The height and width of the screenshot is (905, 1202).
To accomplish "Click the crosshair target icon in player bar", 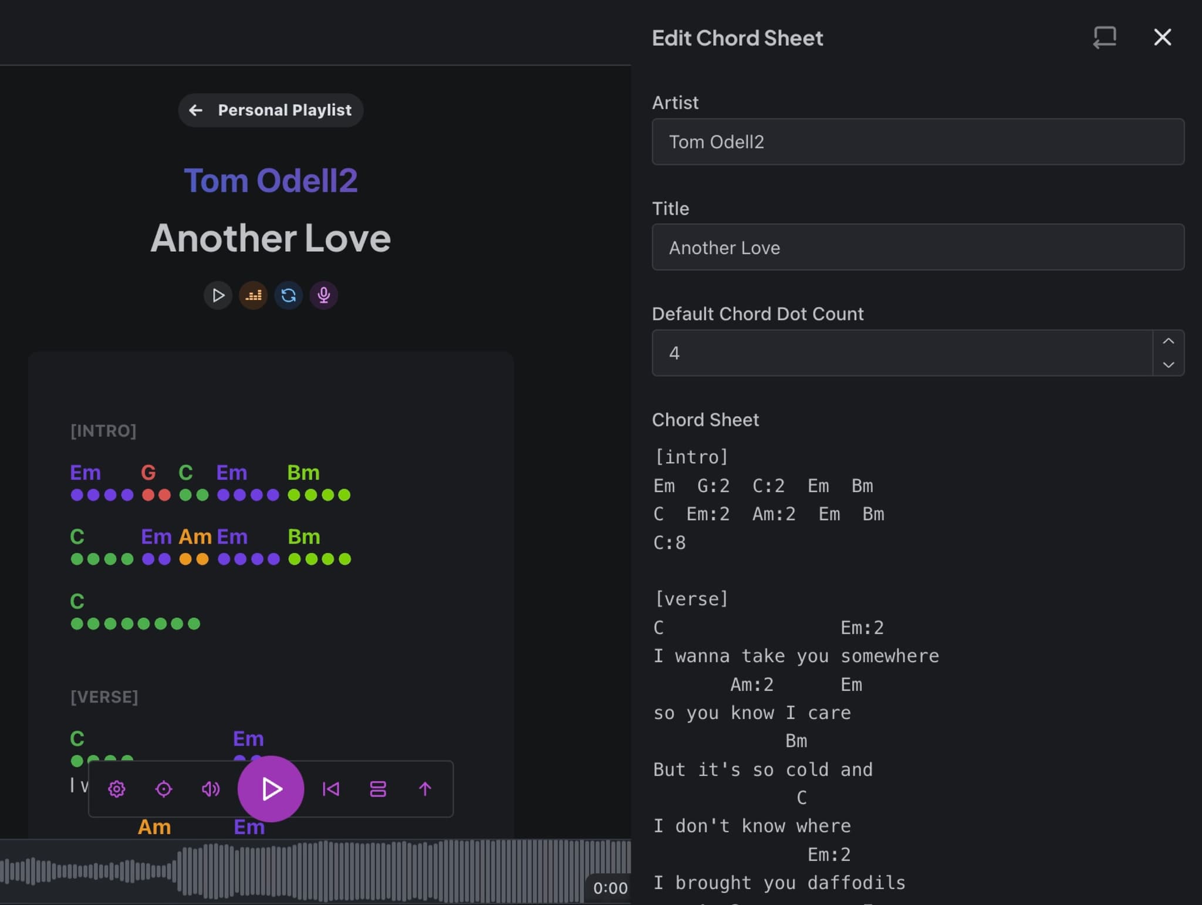I will (x=164, y=789).
